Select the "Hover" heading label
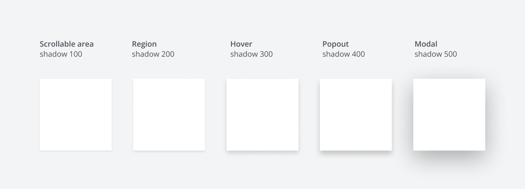This screenshot has height=189, width=525. click(241, 44)
